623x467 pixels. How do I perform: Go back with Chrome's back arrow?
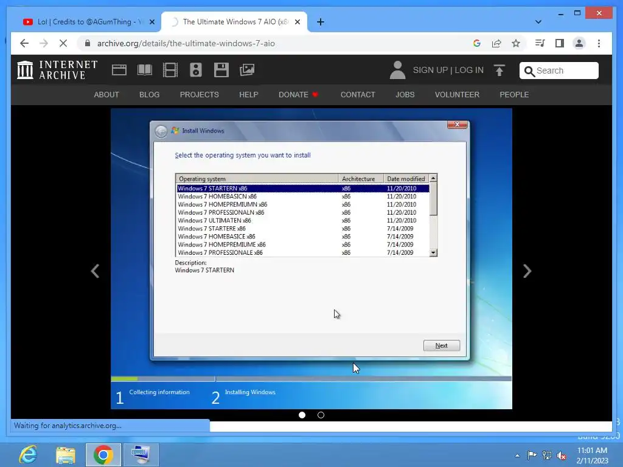pyautogui.click(x=24, y=43)
